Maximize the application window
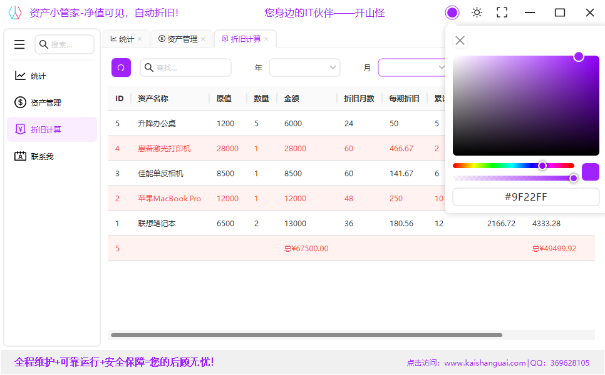The image size is (605, 375). pos(559,12)
